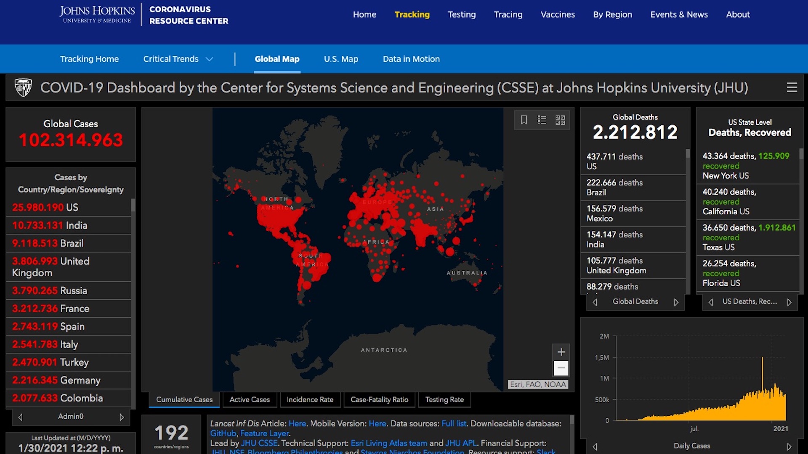Open the basemap gallery grid icon
Image resolution: width=808 pixels, height=454 pixels.
[560, 120]
